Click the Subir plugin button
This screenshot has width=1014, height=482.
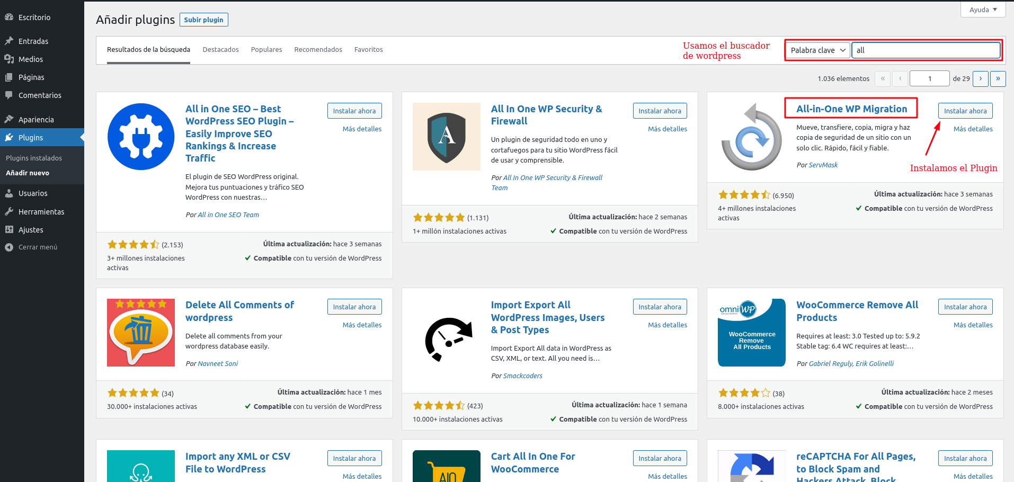[204, 20]
